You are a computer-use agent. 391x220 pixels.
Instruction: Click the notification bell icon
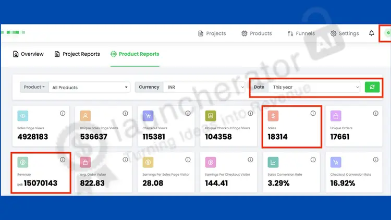[371, 33]
